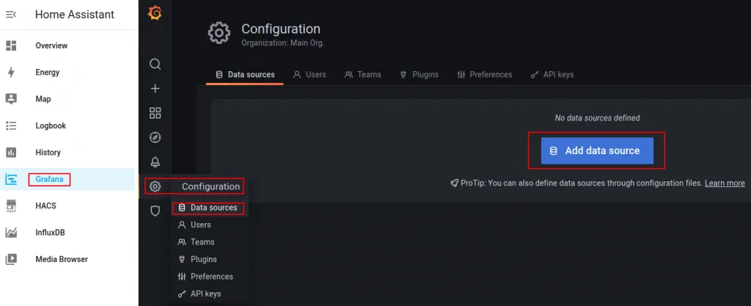Click the Home Assistant title text
The width and height of the screenshot is (751, 306).
click(75, 15)
